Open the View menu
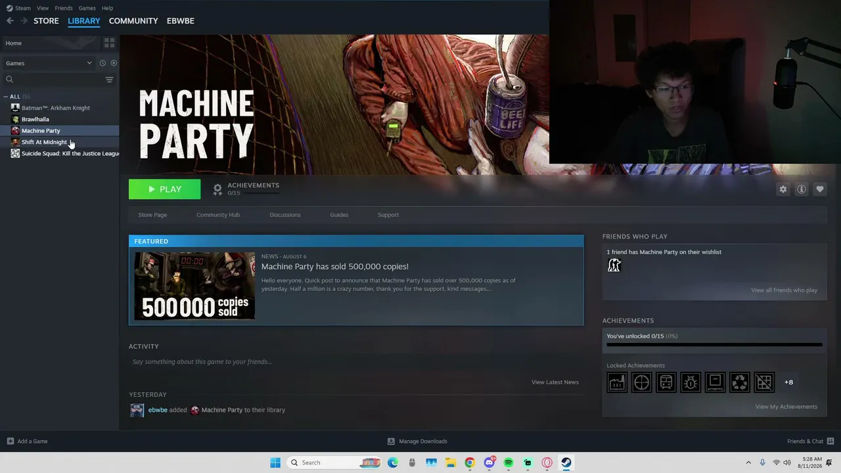 click(x=43, y=8)
